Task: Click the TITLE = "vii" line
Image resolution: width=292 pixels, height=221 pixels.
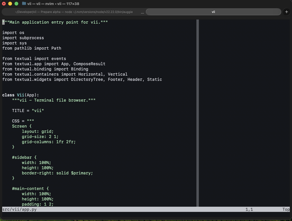Action: [x=28, y=111]
